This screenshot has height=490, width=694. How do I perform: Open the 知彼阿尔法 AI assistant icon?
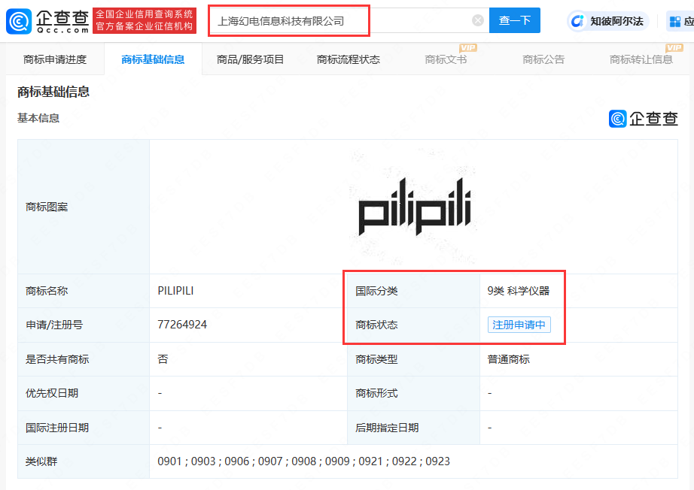pos(577,21)
